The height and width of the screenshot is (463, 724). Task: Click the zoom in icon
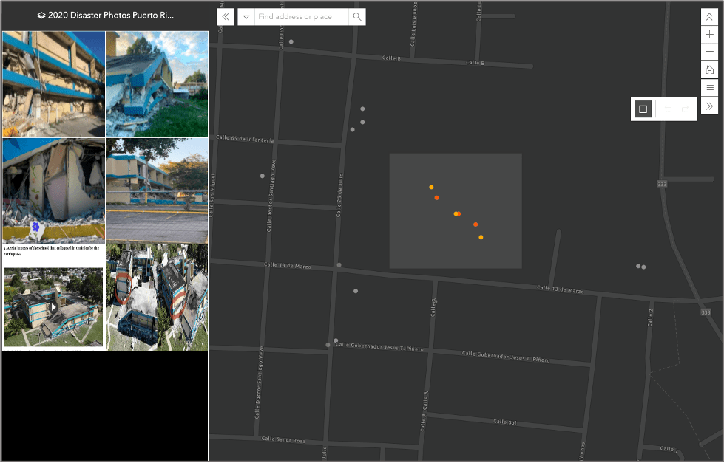pyautogui.click(x=709, y=34)
